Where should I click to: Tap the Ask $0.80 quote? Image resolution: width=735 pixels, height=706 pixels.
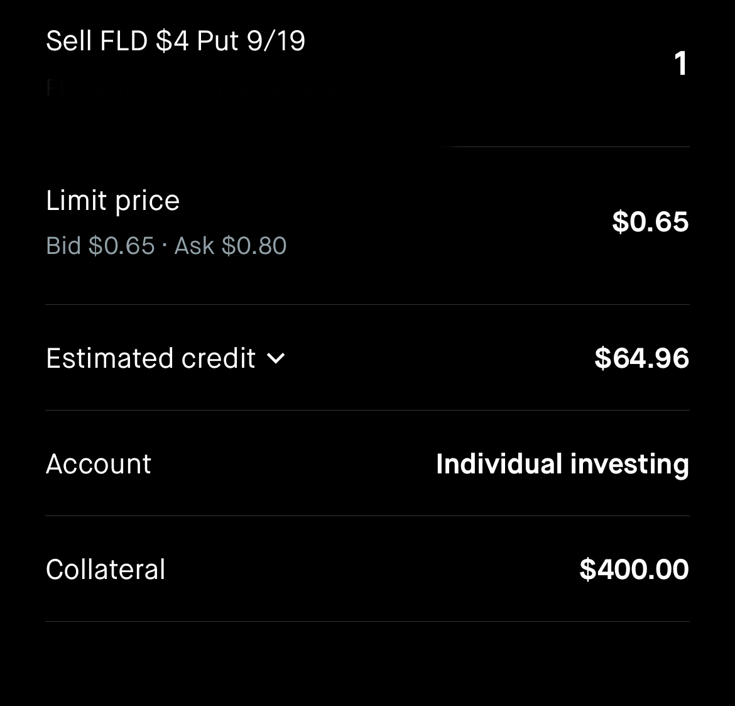230,245
